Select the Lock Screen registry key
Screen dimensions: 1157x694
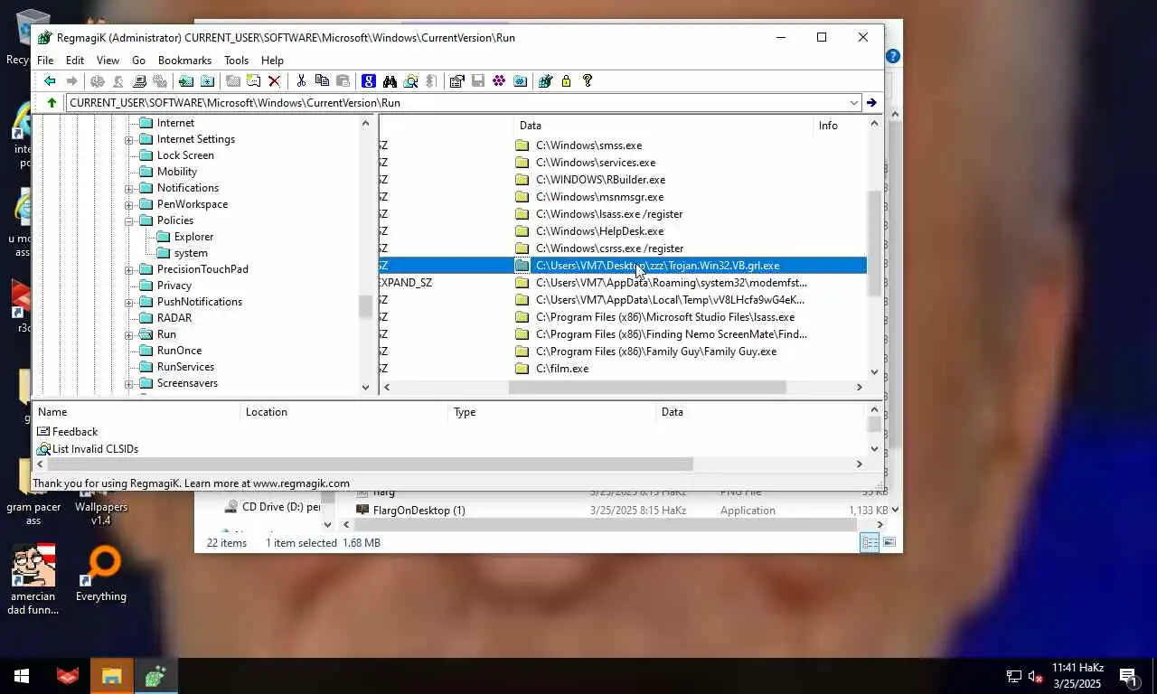click(185, 155)
